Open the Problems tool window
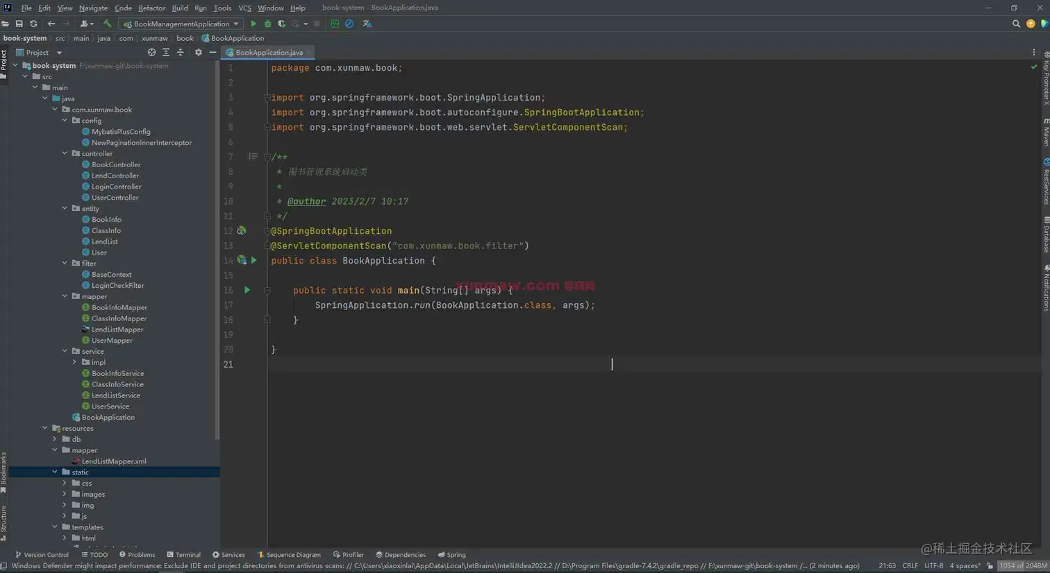 (x=137, y=554)
